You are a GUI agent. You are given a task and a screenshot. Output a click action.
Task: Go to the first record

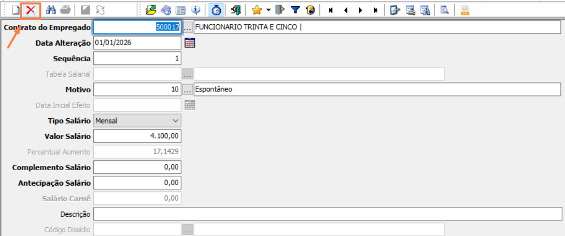pos(330,10)
